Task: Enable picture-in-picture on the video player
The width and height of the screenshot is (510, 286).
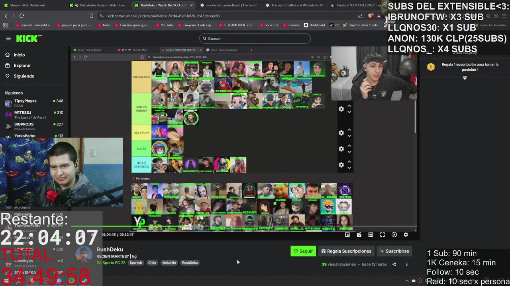Action: tap(347, 235)
